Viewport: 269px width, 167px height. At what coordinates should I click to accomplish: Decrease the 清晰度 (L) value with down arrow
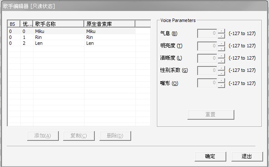coord(222,61)
